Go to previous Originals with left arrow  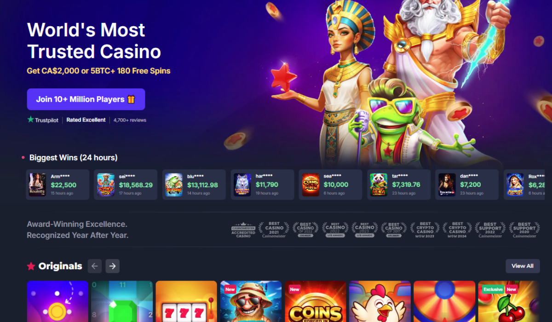tap(95, 266)
